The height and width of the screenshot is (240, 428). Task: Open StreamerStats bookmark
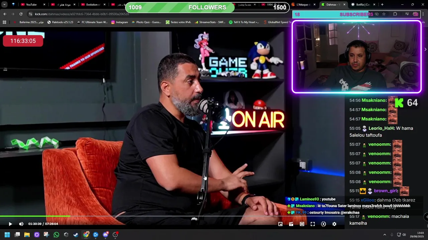coord(210,22)
